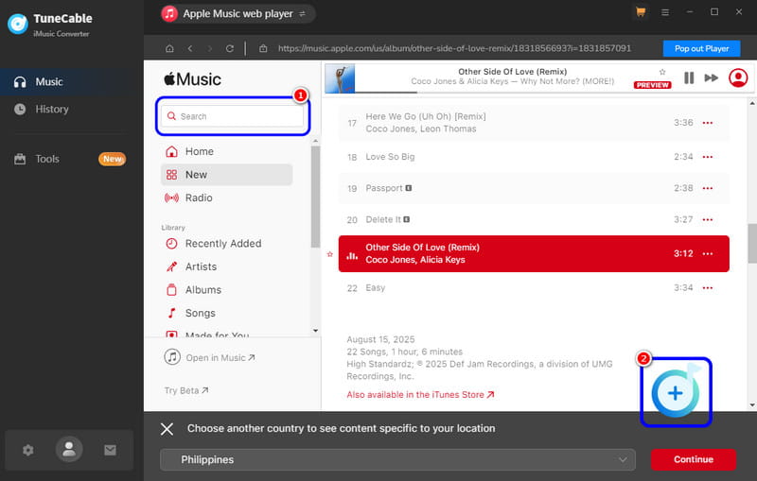Select track Easy

tap(534, 287)
